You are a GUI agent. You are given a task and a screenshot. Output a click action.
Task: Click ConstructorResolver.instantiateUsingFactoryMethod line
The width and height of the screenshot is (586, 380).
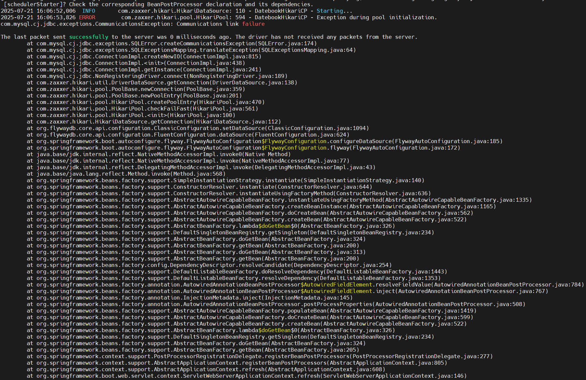point(229,194)
